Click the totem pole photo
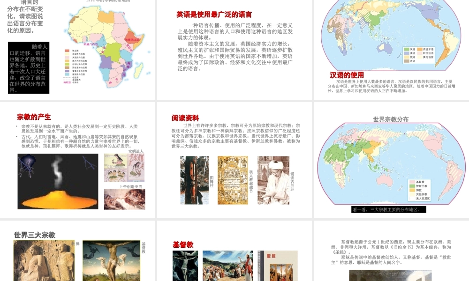This screenshot has height=281, width=469. coord(195,180)
